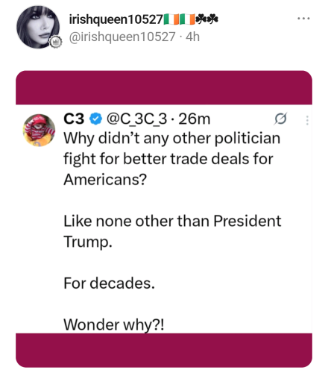This screenshot has height=373, width=328.
Task: Click C3's red hat profile avatar
Action: click(39, 130)
